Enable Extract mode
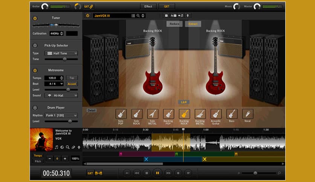The height and width of the screenshot is (182, 315). [193, 24]
